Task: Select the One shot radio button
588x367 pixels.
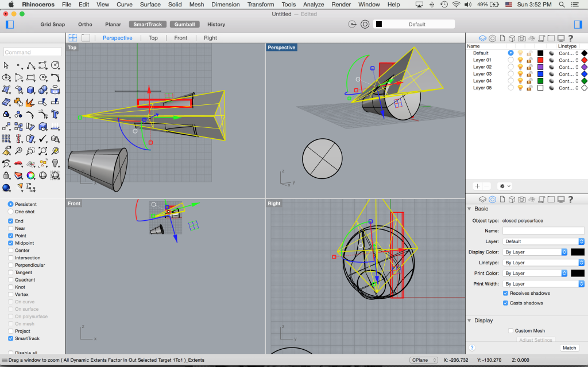Action: [x=10, y=212]
